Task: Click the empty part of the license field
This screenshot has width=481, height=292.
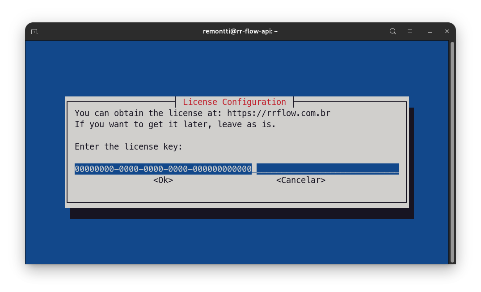Action: click(x=328, y=169)
